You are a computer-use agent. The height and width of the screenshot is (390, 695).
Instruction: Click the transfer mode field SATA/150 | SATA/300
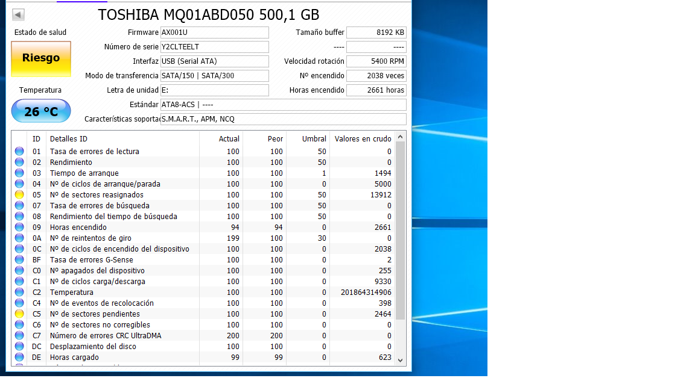tap(215, 76)
